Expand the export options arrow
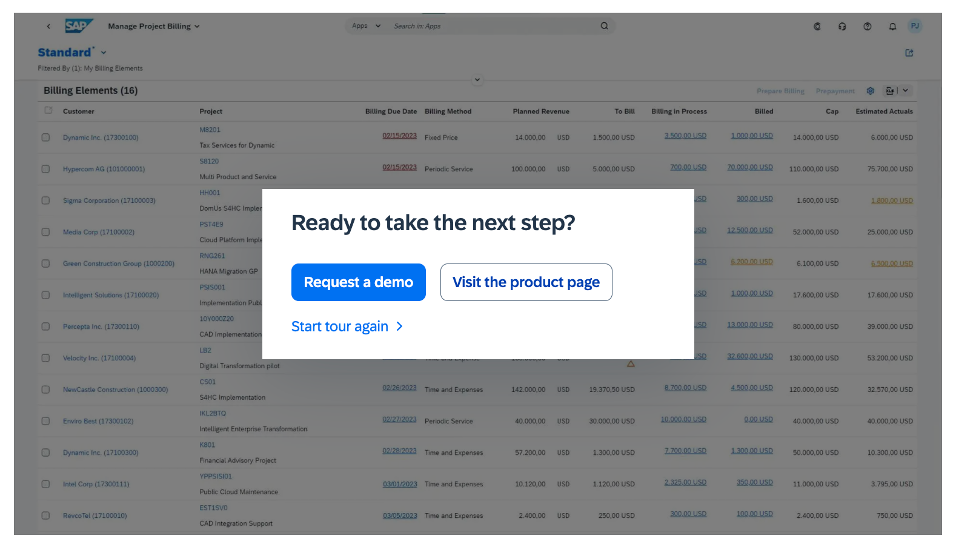The image size is (956, 550). click(x=905, y=91)
